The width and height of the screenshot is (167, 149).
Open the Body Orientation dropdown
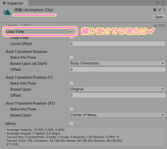[x=118, y=63]
